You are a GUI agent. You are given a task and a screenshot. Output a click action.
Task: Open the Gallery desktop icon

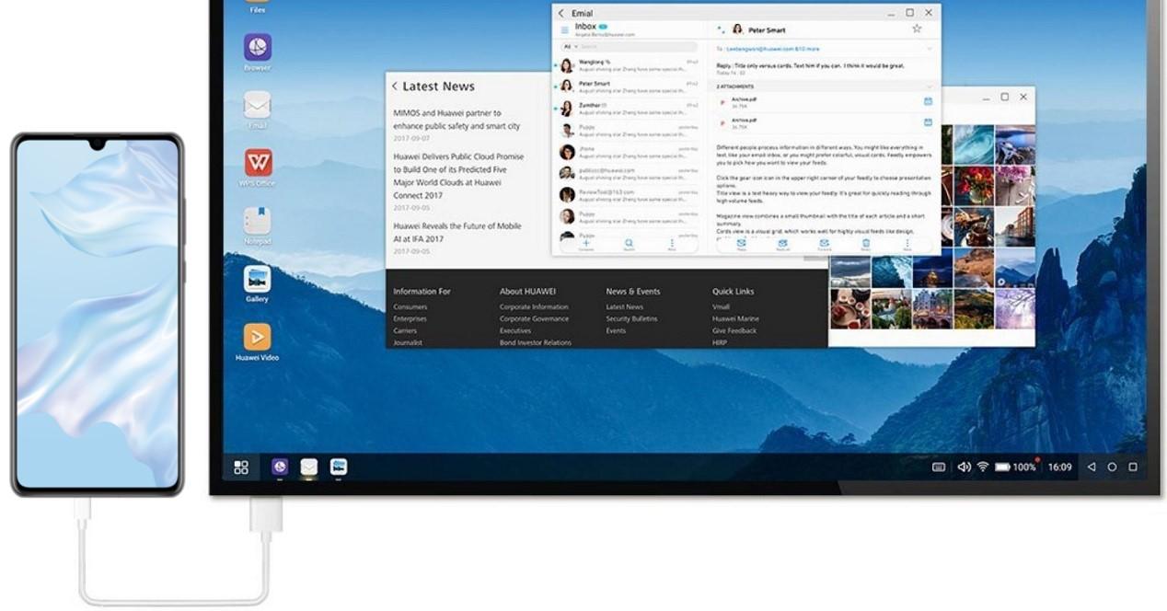tap(257, 279)
